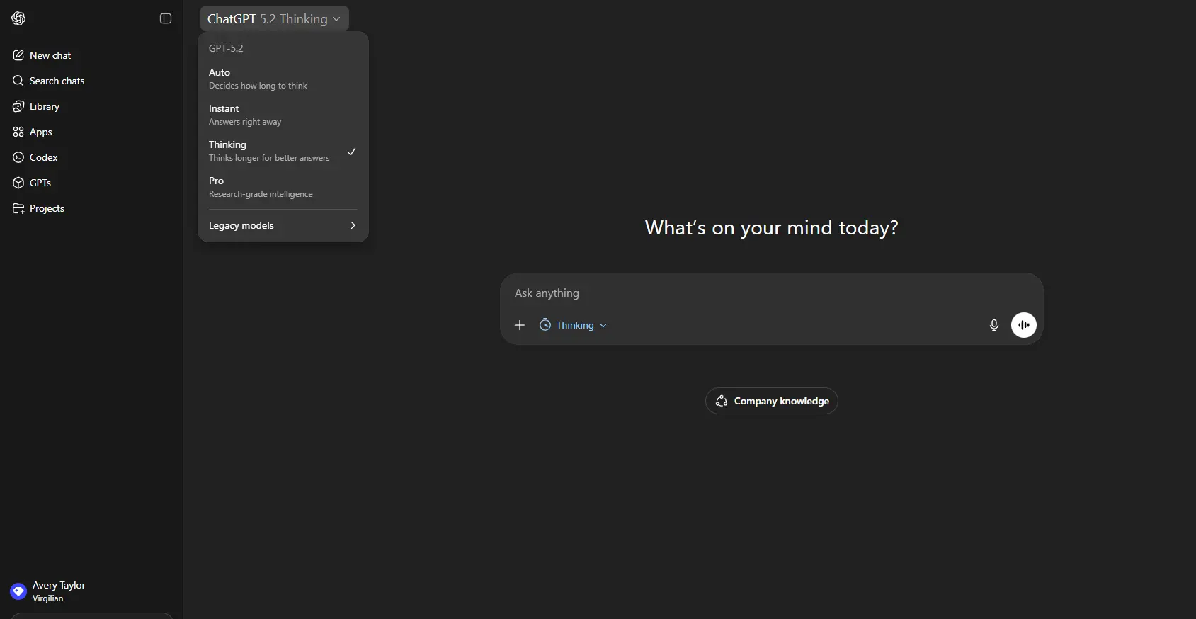Viewport: 1196px width, 619px height.
Task: Click the Thinking clock icon in composer
Action: 545,325
